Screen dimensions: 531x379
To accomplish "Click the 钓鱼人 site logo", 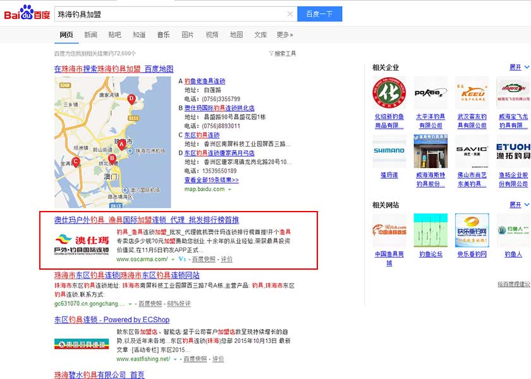I will [x=513, y=231].
